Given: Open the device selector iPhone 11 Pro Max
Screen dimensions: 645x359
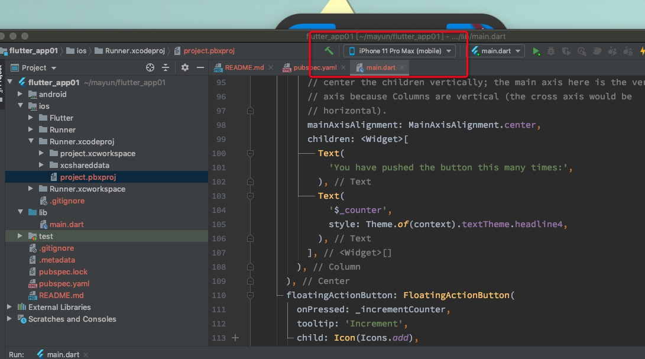Looking at the screenshot, I should [400, 51].
